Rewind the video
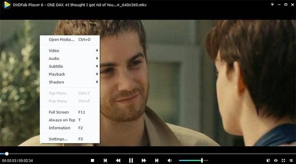The image size is (296, 164). click(x=118, y=161)
